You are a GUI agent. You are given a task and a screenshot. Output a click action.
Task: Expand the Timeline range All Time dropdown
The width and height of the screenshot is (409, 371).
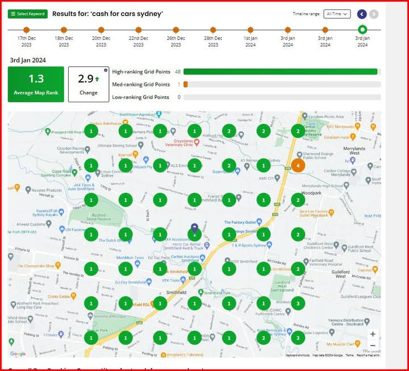(x=337, y=14)
